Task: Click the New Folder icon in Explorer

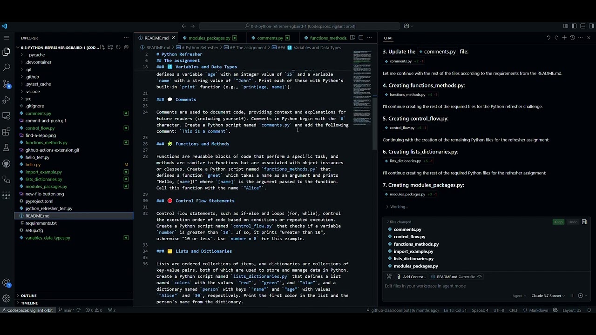Action: pyautogui.click(x=111, y=47)
